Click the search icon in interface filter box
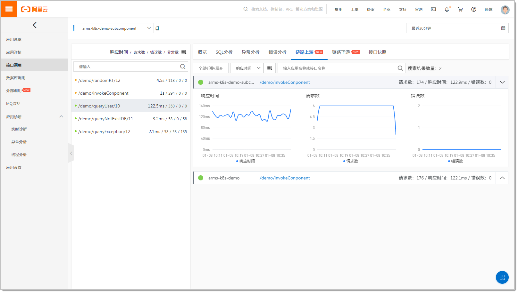The width and height of the screenshot is (518, 293). coord(183,67)
